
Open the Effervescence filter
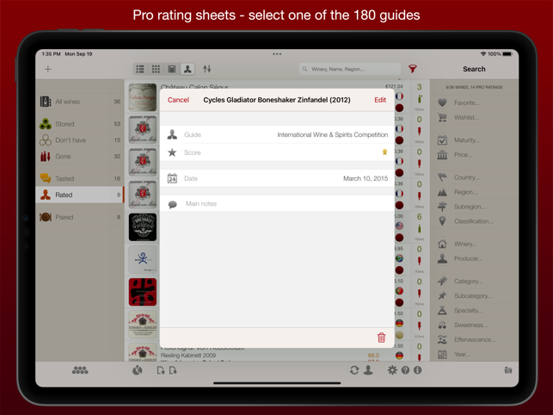(x=474, y=340)
